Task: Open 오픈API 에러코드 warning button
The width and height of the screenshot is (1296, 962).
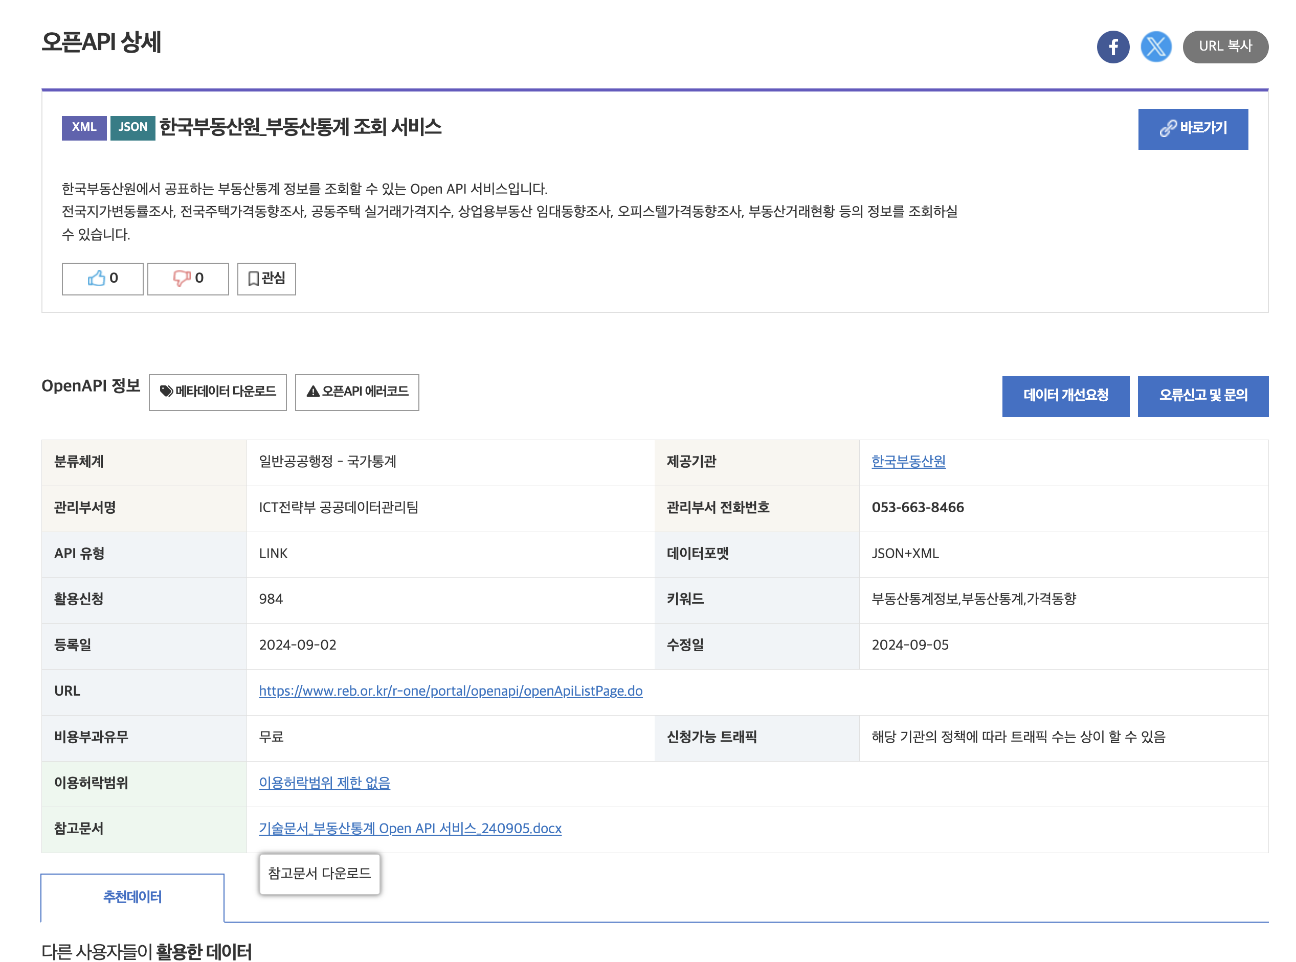Action: click(x=356, y=392)
